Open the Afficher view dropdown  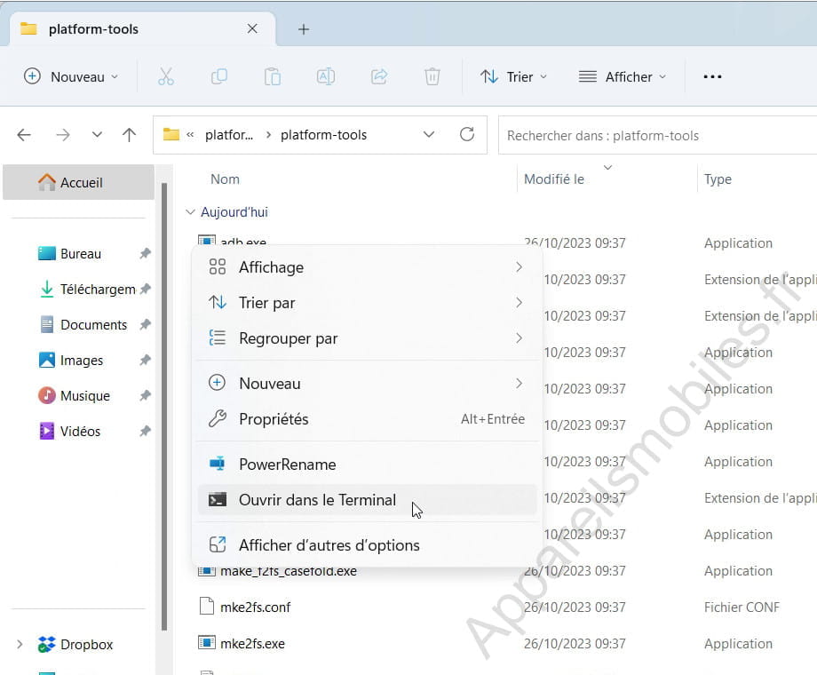point(623,76)
